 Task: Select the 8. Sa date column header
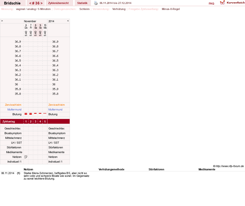(x=36, y=26)
